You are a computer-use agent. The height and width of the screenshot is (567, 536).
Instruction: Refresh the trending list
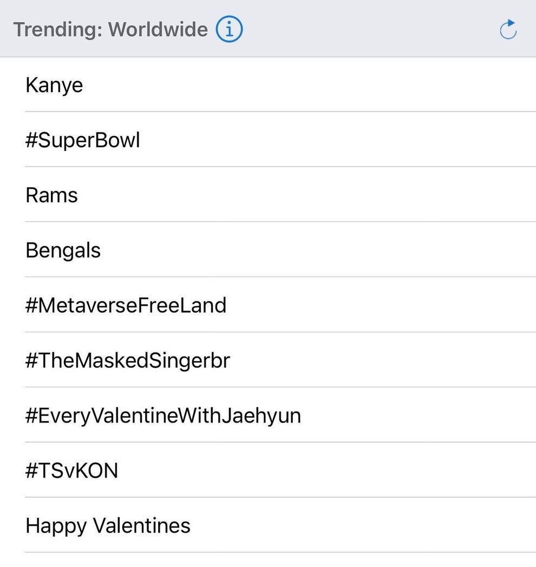pyautogui.click(x=508, y=30)
